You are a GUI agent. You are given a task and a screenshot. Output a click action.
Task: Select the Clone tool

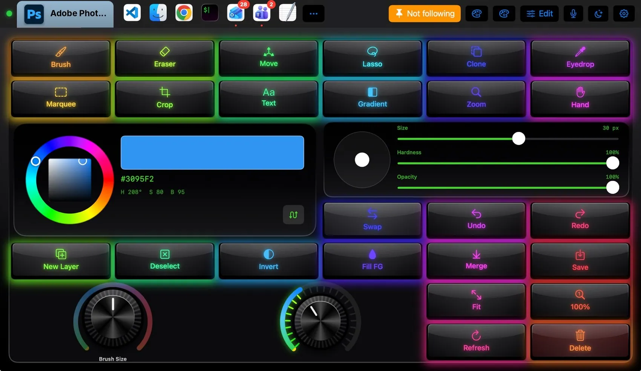click(476, 58)
